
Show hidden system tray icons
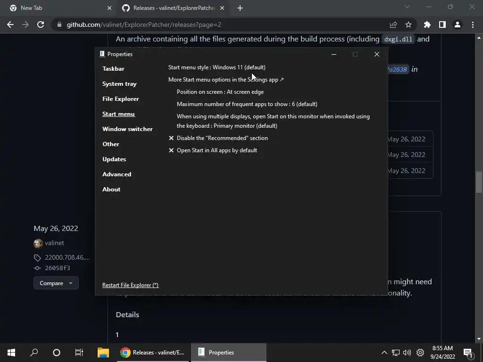[x=384, y=353]
